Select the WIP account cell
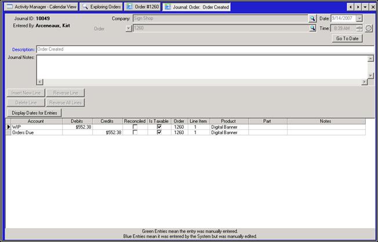 coord(37,127)
